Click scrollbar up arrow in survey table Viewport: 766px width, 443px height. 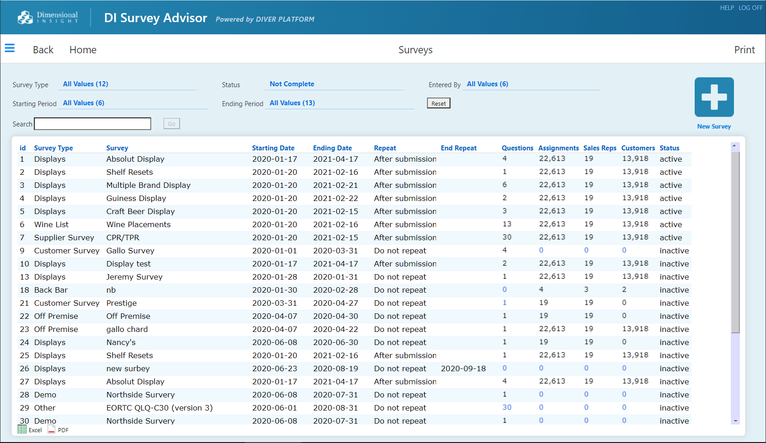pyautogui.click(x=735, y=146)
